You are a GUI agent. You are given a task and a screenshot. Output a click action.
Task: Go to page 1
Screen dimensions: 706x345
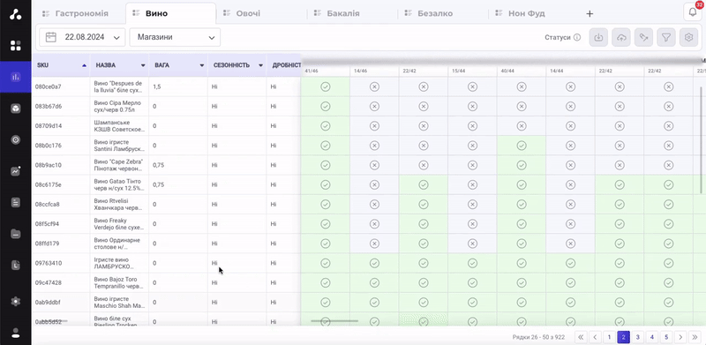point(609,337)
